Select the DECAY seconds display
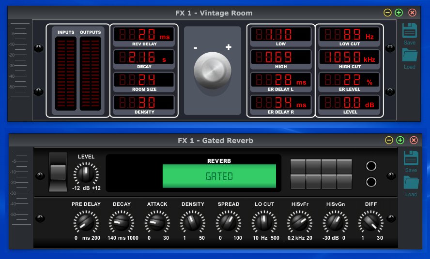The height and width of the screenshot is (259, 430). click(x=144, y=58)
